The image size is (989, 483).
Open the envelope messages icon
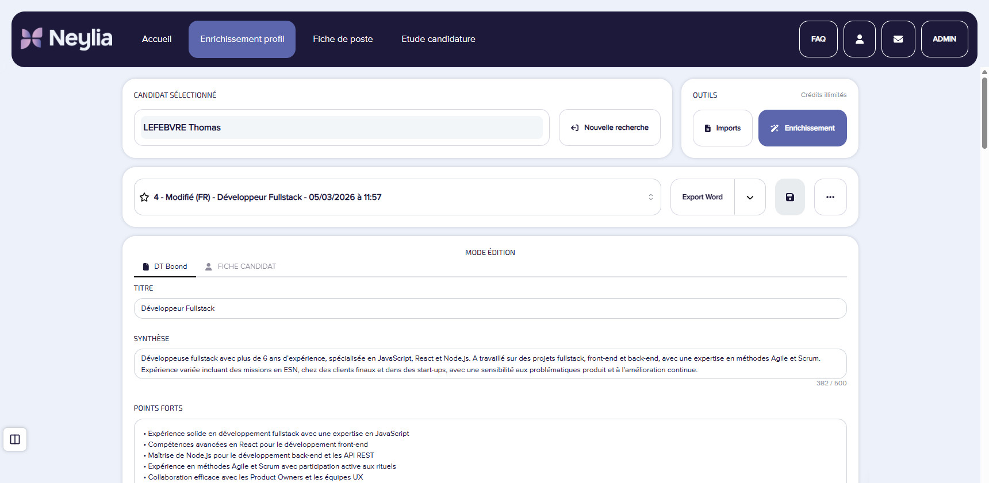click(x=898, y=39)
